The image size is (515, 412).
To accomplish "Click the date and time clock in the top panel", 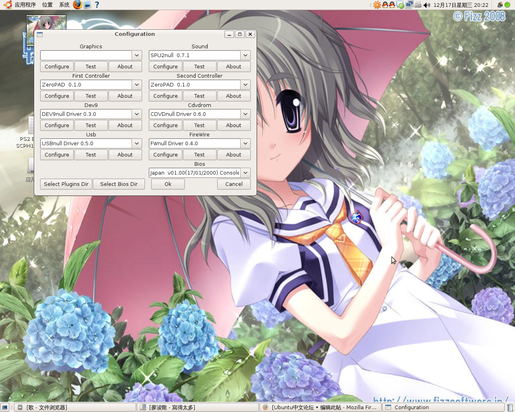I will (x=461, y=5).
